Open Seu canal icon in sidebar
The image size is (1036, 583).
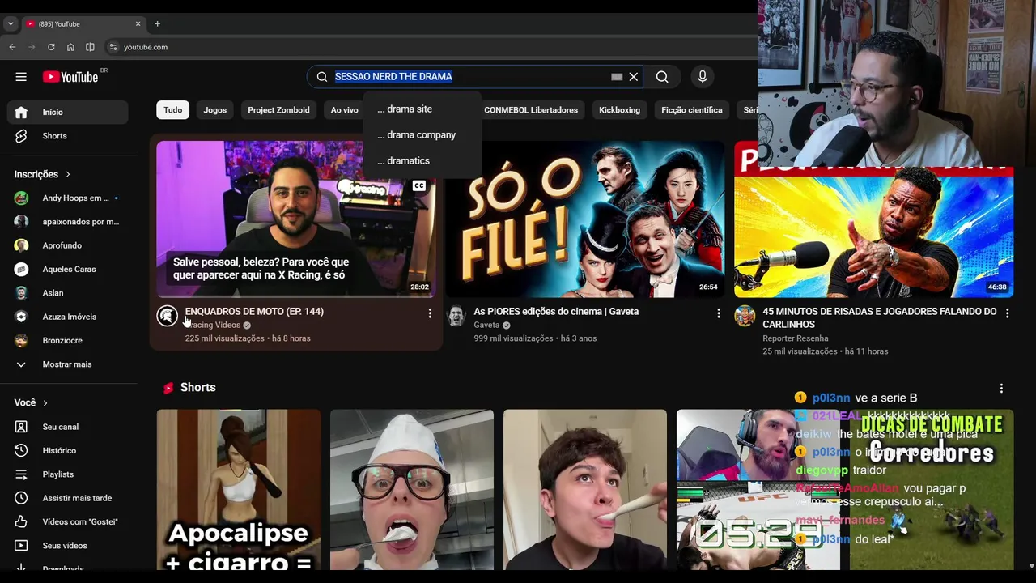click(x=21, y=427)
